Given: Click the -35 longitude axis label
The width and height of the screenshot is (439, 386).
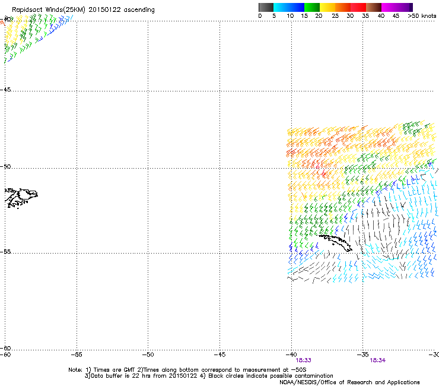Looking at the screenshot, I should tap(363, 355).
